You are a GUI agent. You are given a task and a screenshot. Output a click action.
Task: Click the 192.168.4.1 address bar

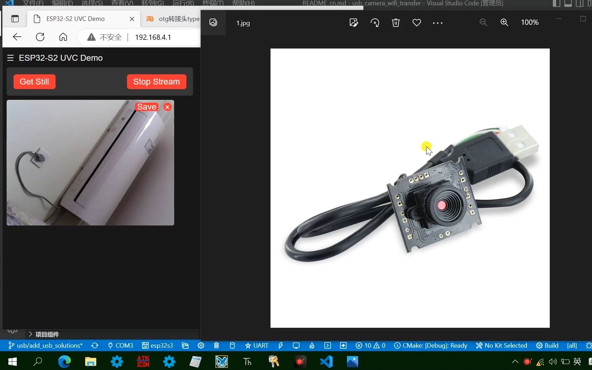153,37
